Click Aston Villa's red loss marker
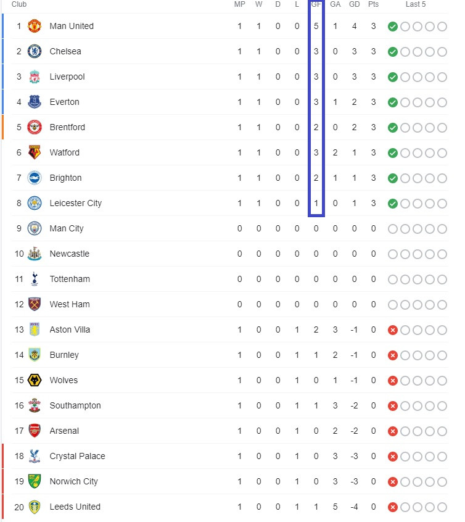This screenshot has width=465, height=522. coord(393,330)
